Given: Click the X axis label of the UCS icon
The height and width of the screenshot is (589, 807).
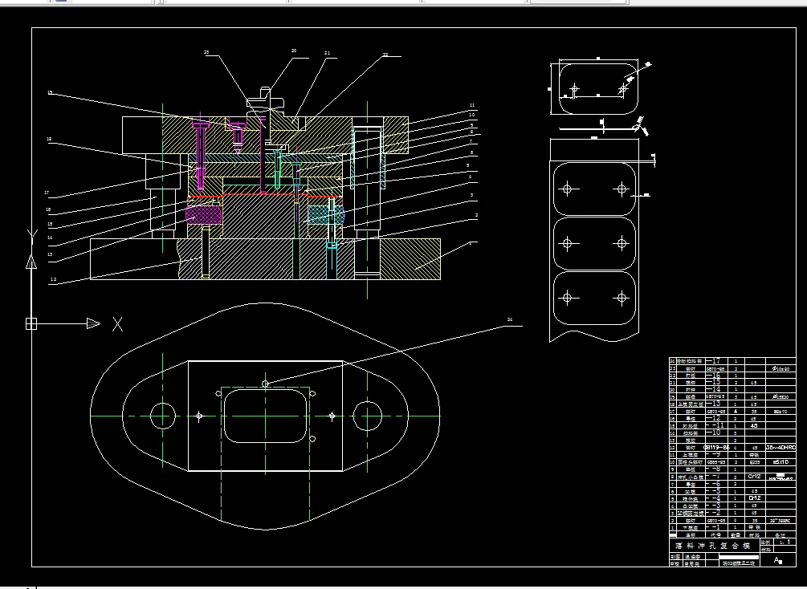Looking at the screenshot, I should click(118, 324).
